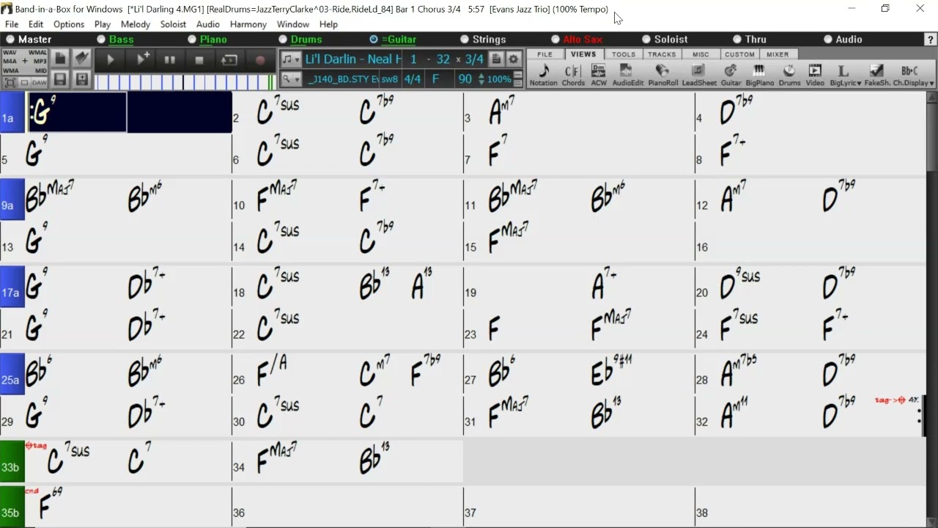The width and height of the screenshot is (938, 528).
Task: Switch to the MIXER toolbar tab
Action: [778, 54]
